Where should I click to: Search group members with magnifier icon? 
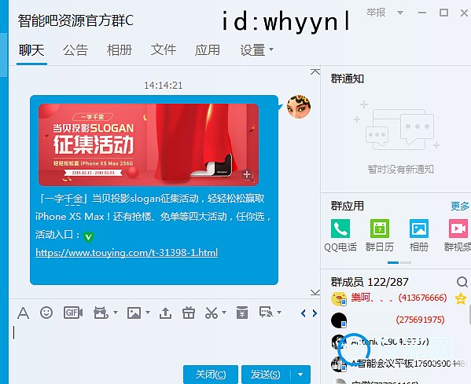[x=462, y=282]
